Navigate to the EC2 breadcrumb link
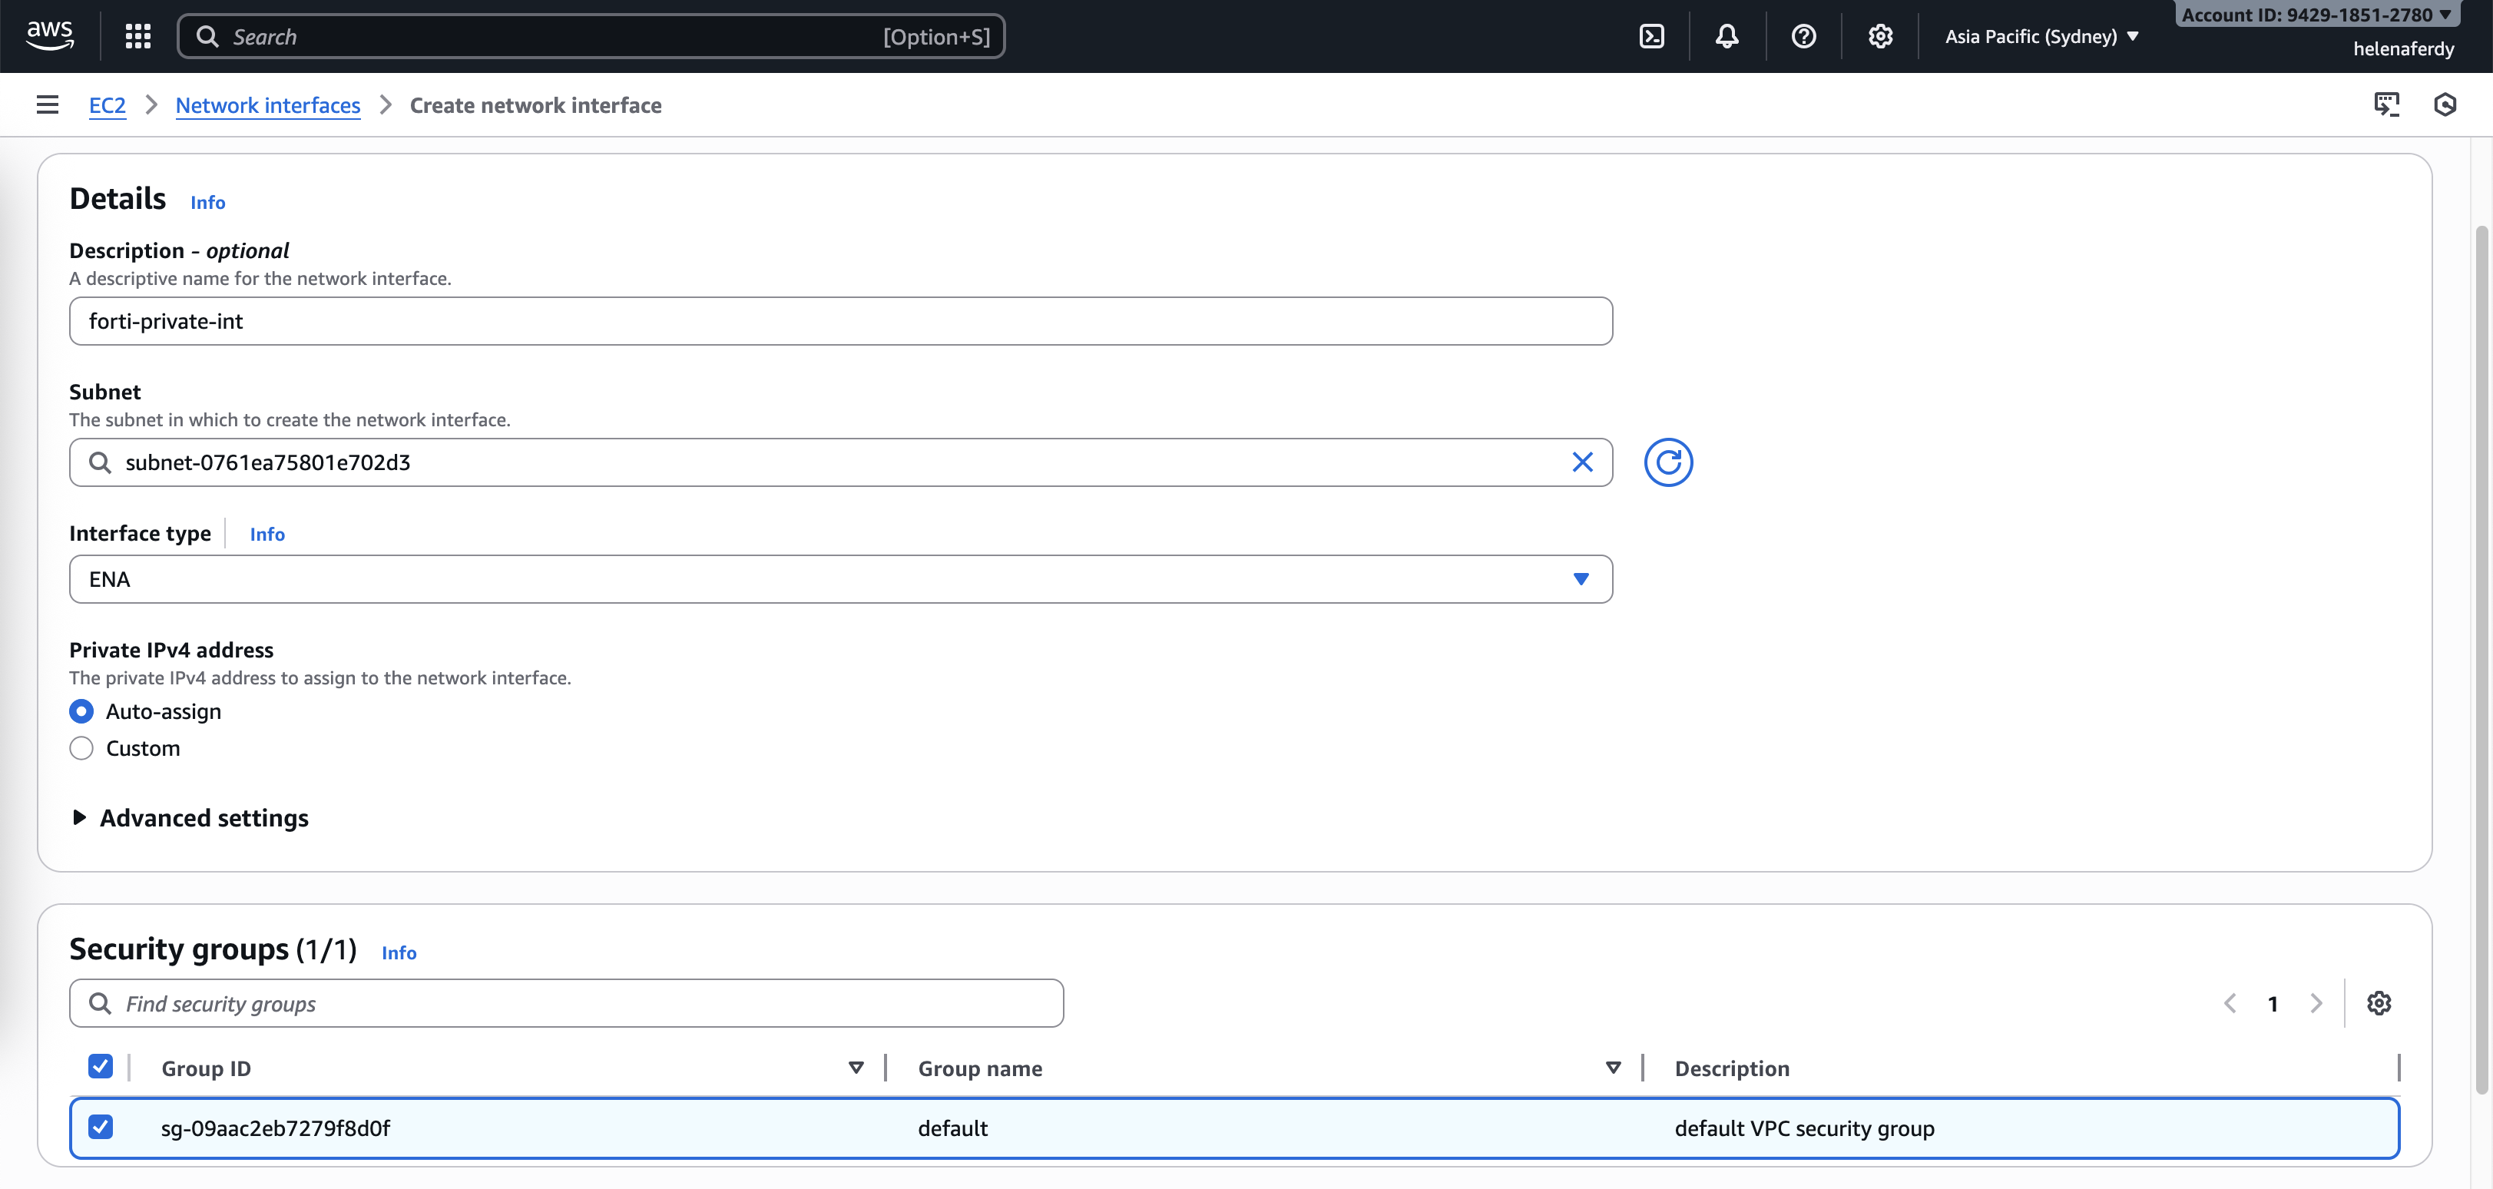Screen dimensions: 2493x1189 [107, 105]
